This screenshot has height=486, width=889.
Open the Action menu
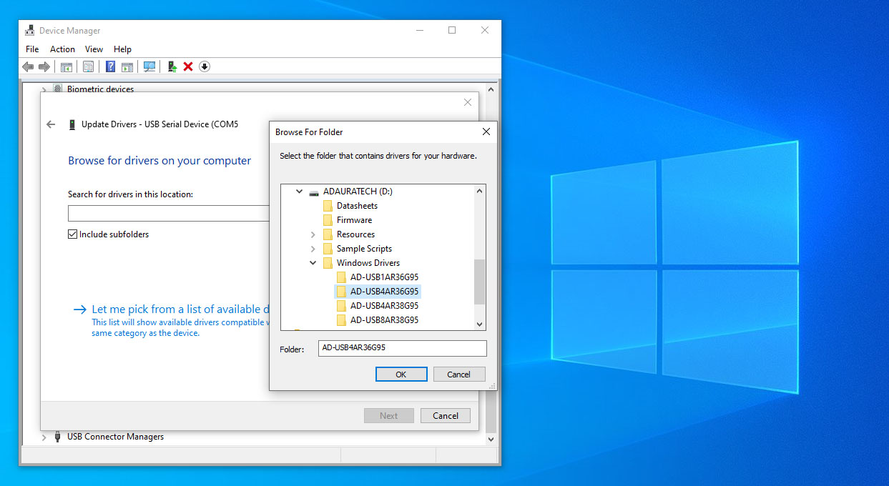(x=62, y=49)
